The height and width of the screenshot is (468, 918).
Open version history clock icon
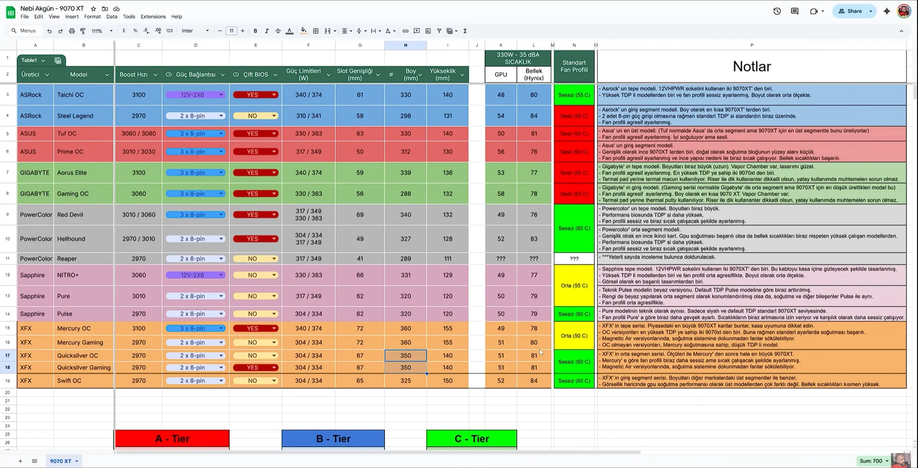[777, 11]
